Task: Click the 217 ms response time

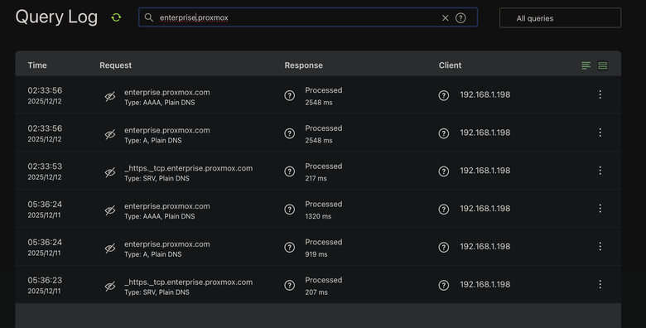Action: (316, 178)
